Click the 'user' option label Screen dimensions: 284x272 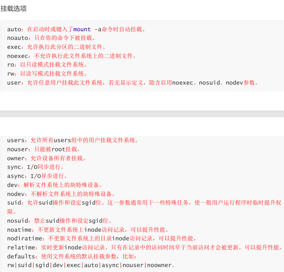pos(14,83)
